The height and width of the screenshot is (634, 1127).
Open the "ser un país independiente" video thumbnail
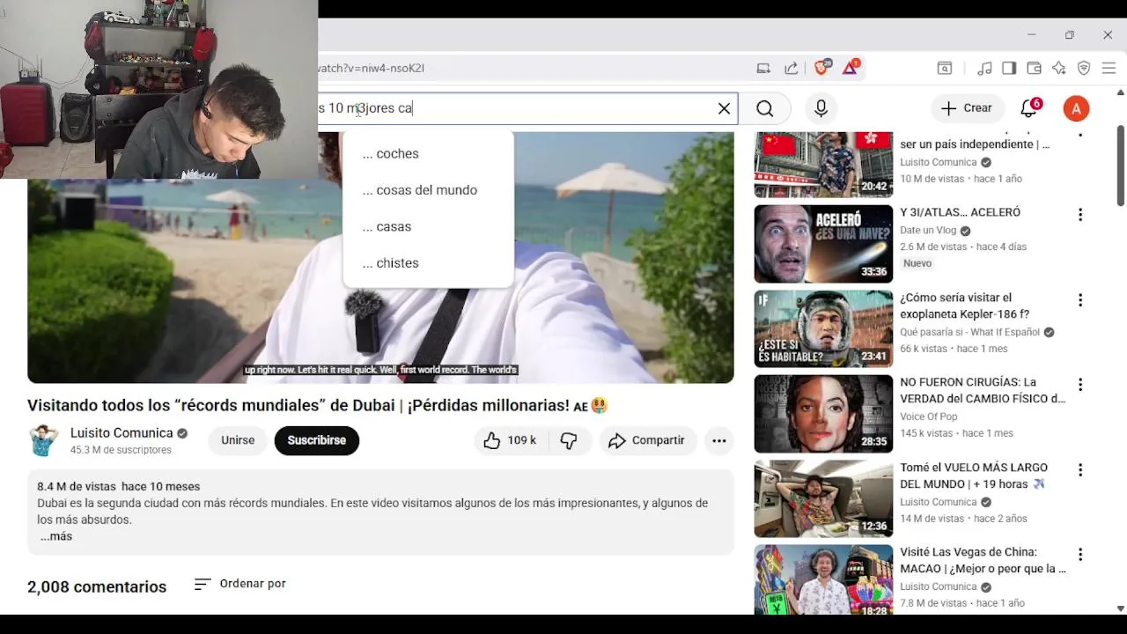tap(823, 165)
